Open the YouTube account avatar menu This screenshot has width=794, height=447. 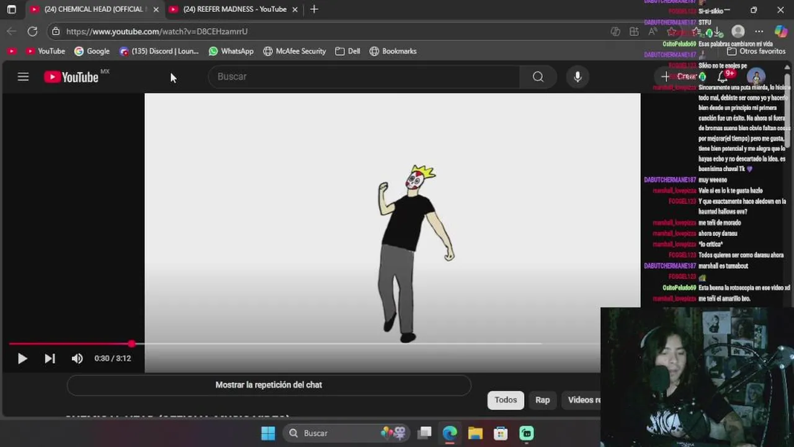[756, 76]
